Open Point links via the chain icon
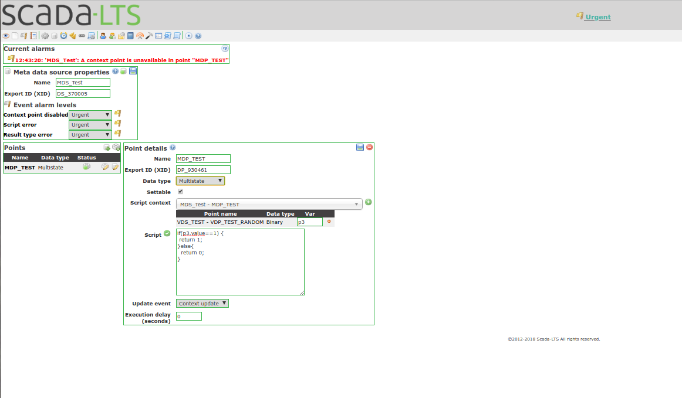 pos(82,35)
